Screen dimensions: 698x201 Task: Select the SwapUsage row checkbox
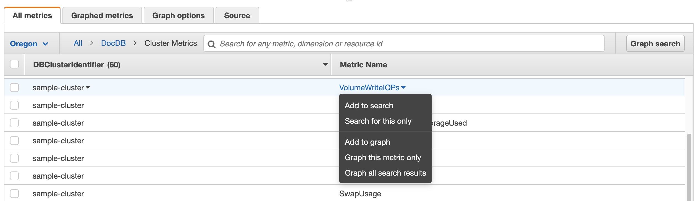[14, 194]
